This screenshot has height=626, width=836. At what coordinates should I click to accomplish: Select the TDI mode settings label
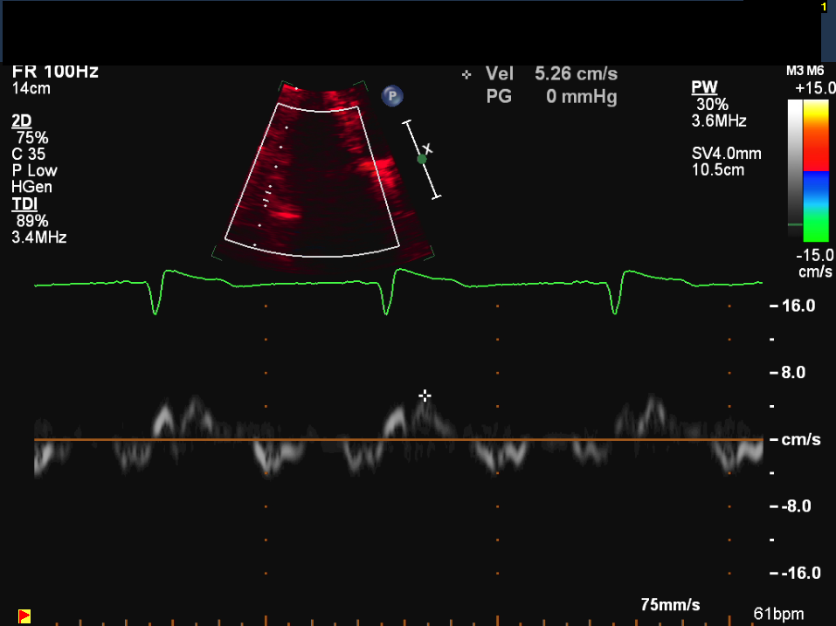coord(24,204)
